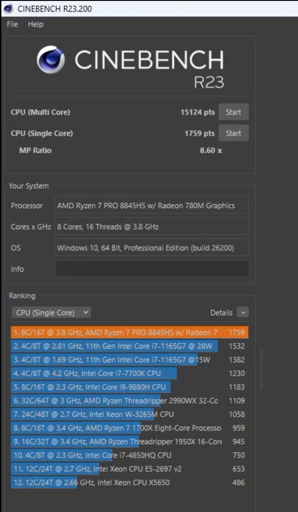Open the File menu
Image resolution: width=298 pixels, height=512 pixels.
[12, 25]
